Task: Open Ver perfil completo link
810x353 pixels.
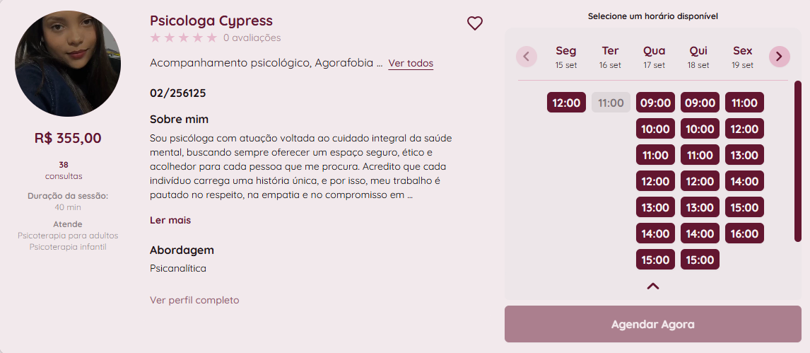Action: click(x=194, y=300)
